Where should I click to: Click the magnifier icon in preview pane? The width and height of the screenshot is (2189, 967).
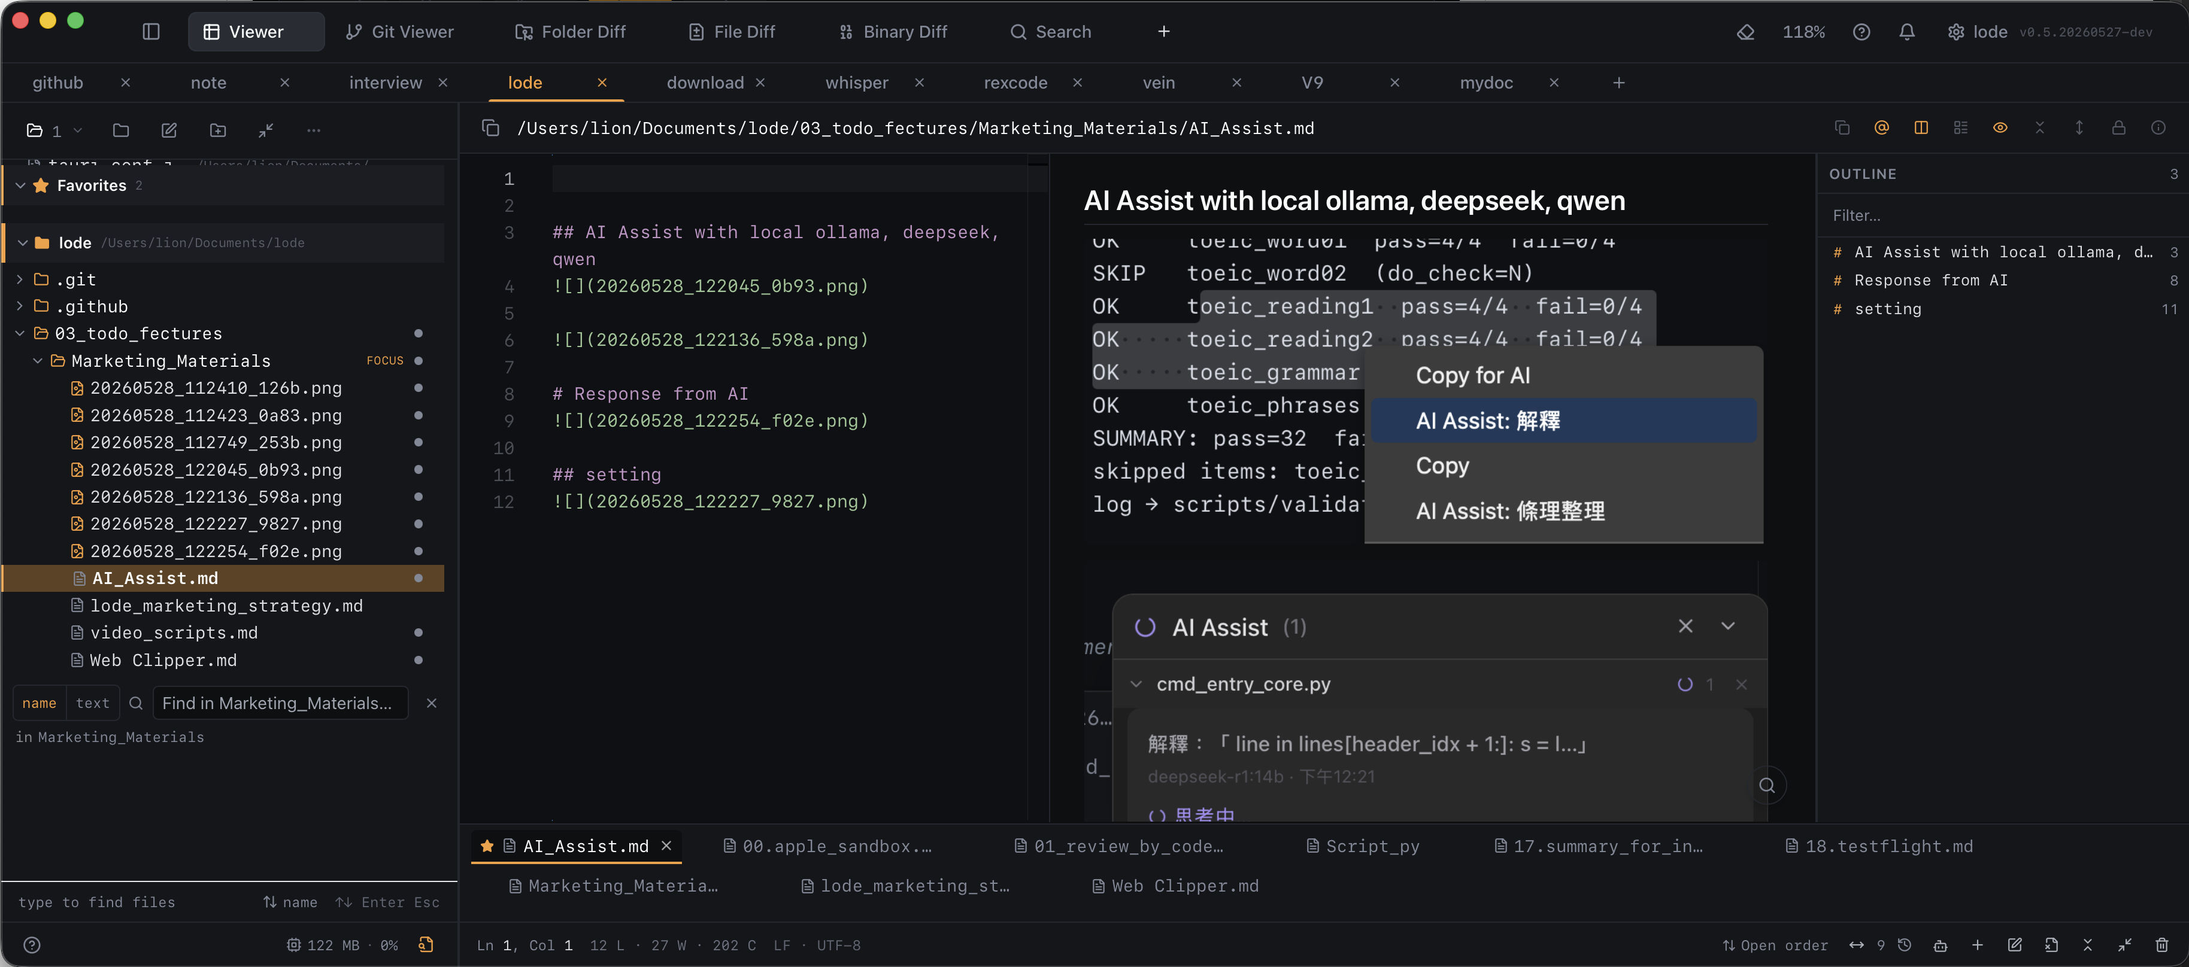click(x=1767, y=785)
